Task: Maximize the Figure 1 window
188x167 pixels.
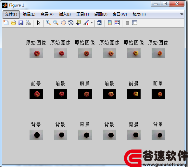Action: tap(165, 4)
